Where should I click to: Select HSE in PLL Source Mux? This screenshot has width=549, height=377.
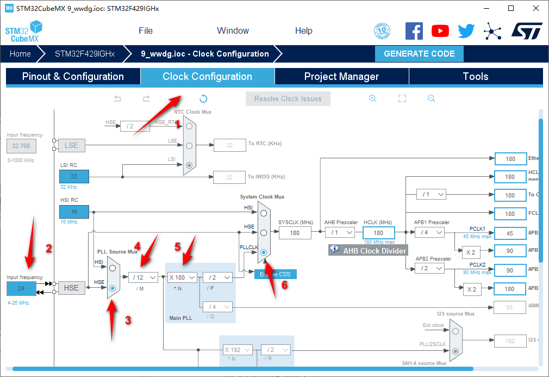(x=113, y=288)
